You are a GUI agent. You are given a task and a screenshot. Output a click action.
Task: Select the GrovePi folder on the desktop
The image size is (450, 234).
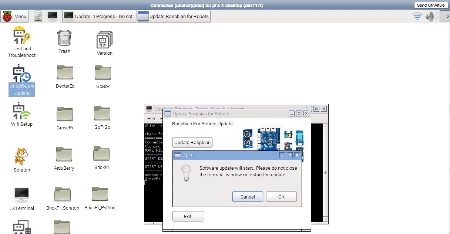[64, 118]
